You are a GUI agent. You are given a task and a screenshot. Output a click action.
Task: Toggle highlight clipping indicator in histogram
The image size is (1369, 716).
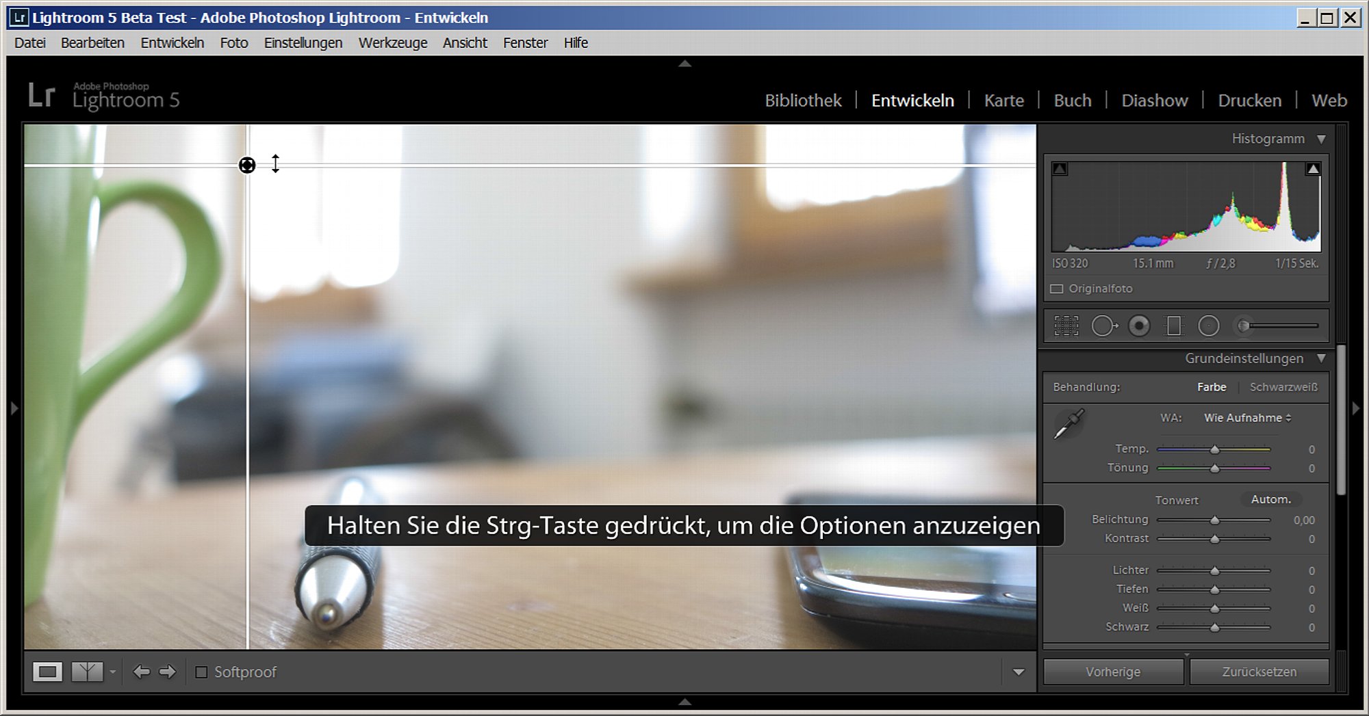click(1313, 169)
